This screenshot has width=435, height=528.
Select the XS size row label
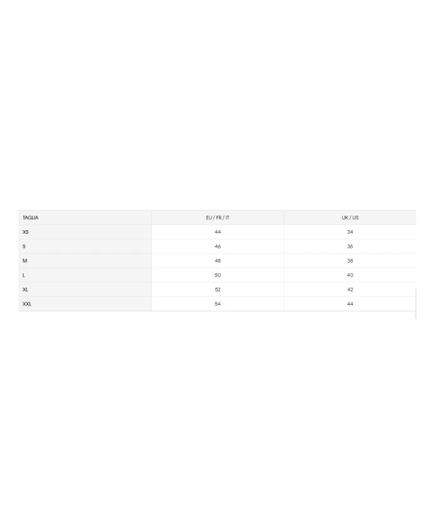click(26, 232)
